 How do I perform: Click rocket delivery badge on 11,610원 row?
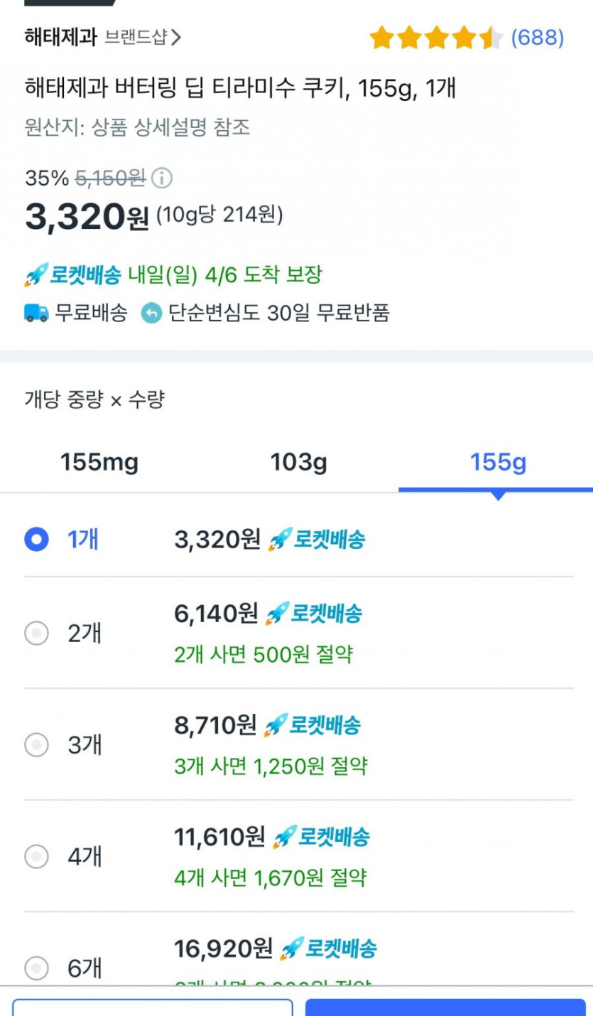click(321, 837)
